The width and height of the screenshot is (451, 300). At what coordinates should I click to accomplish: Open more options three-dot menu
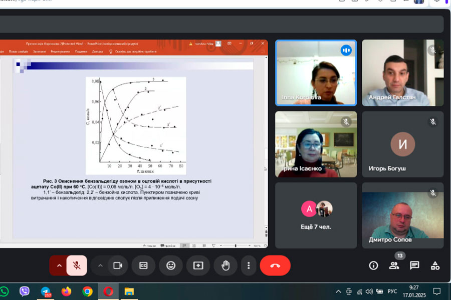249,265
